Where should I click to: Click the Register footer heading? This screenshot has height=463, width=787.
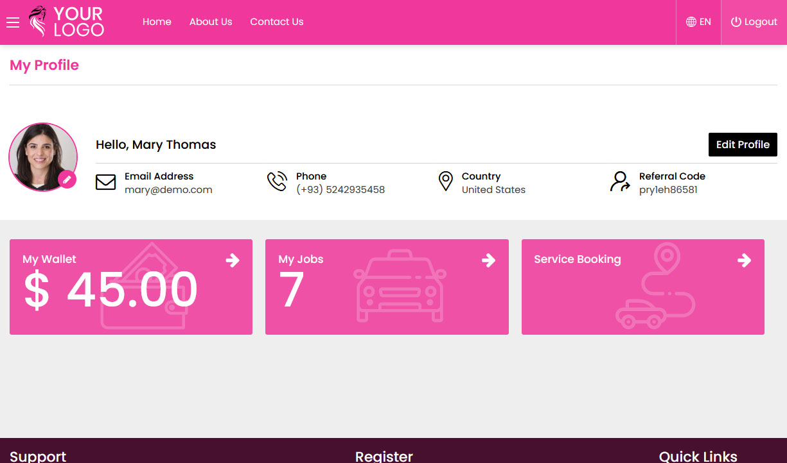pyautogui.click(x=384, y=456)
